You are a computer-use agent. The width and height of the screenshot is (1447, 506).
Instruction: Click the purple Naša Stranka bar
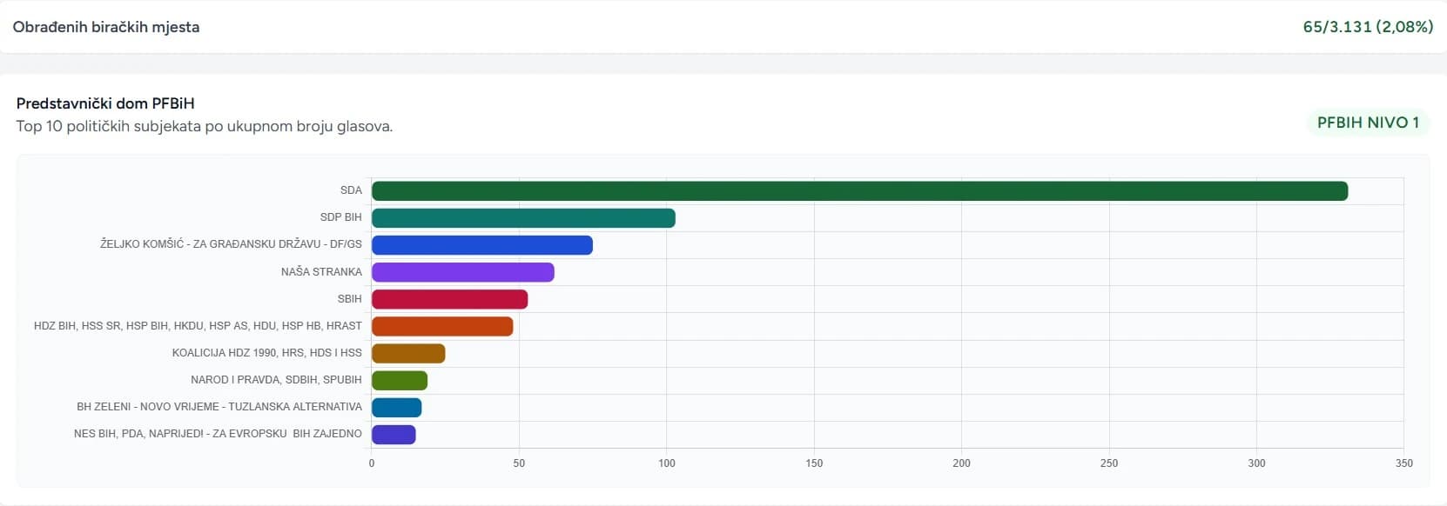point(463,272)
